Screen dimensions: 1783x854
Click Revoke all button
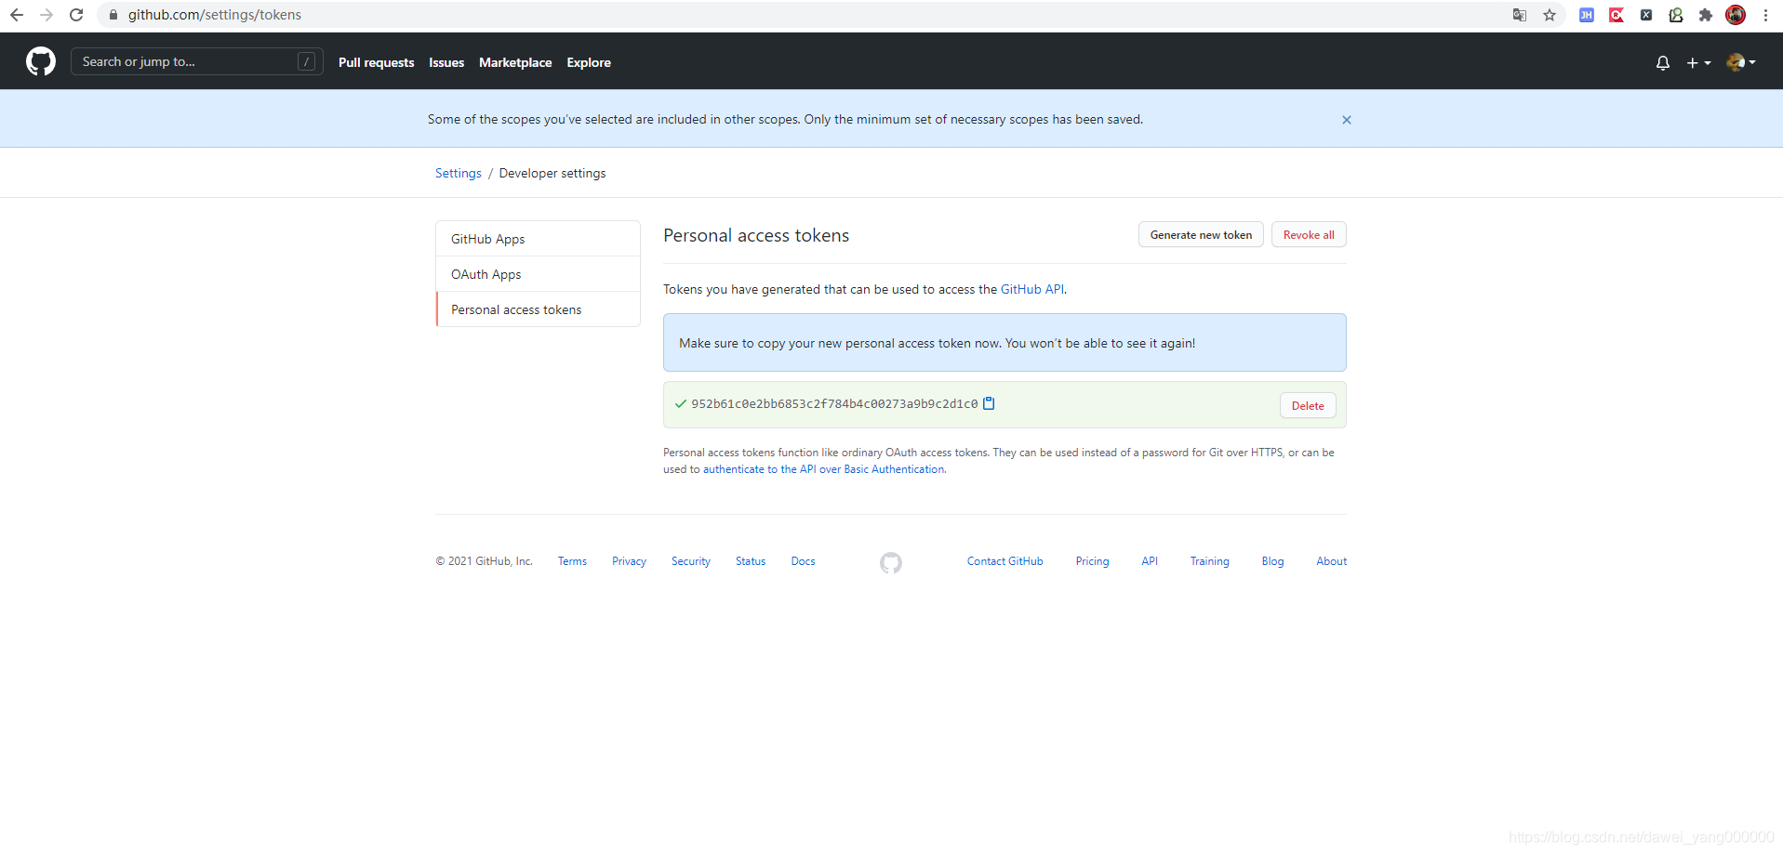[x=1309, y=234]
